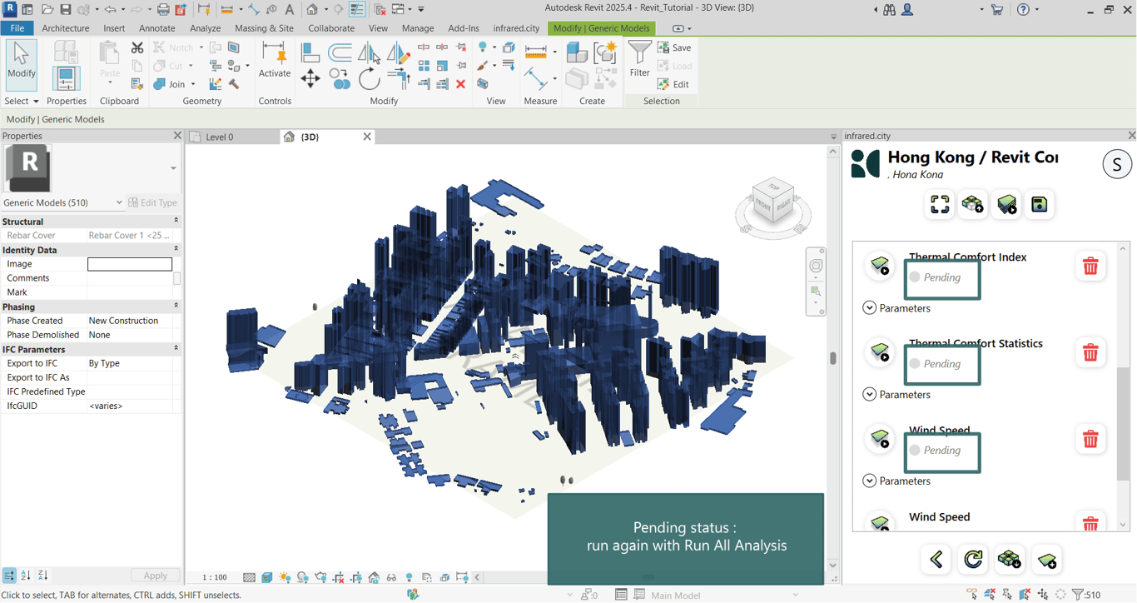Viewport: 1137px width, 603px height.
Task: Pick the Rotate tool
Action: click(369, 79)
